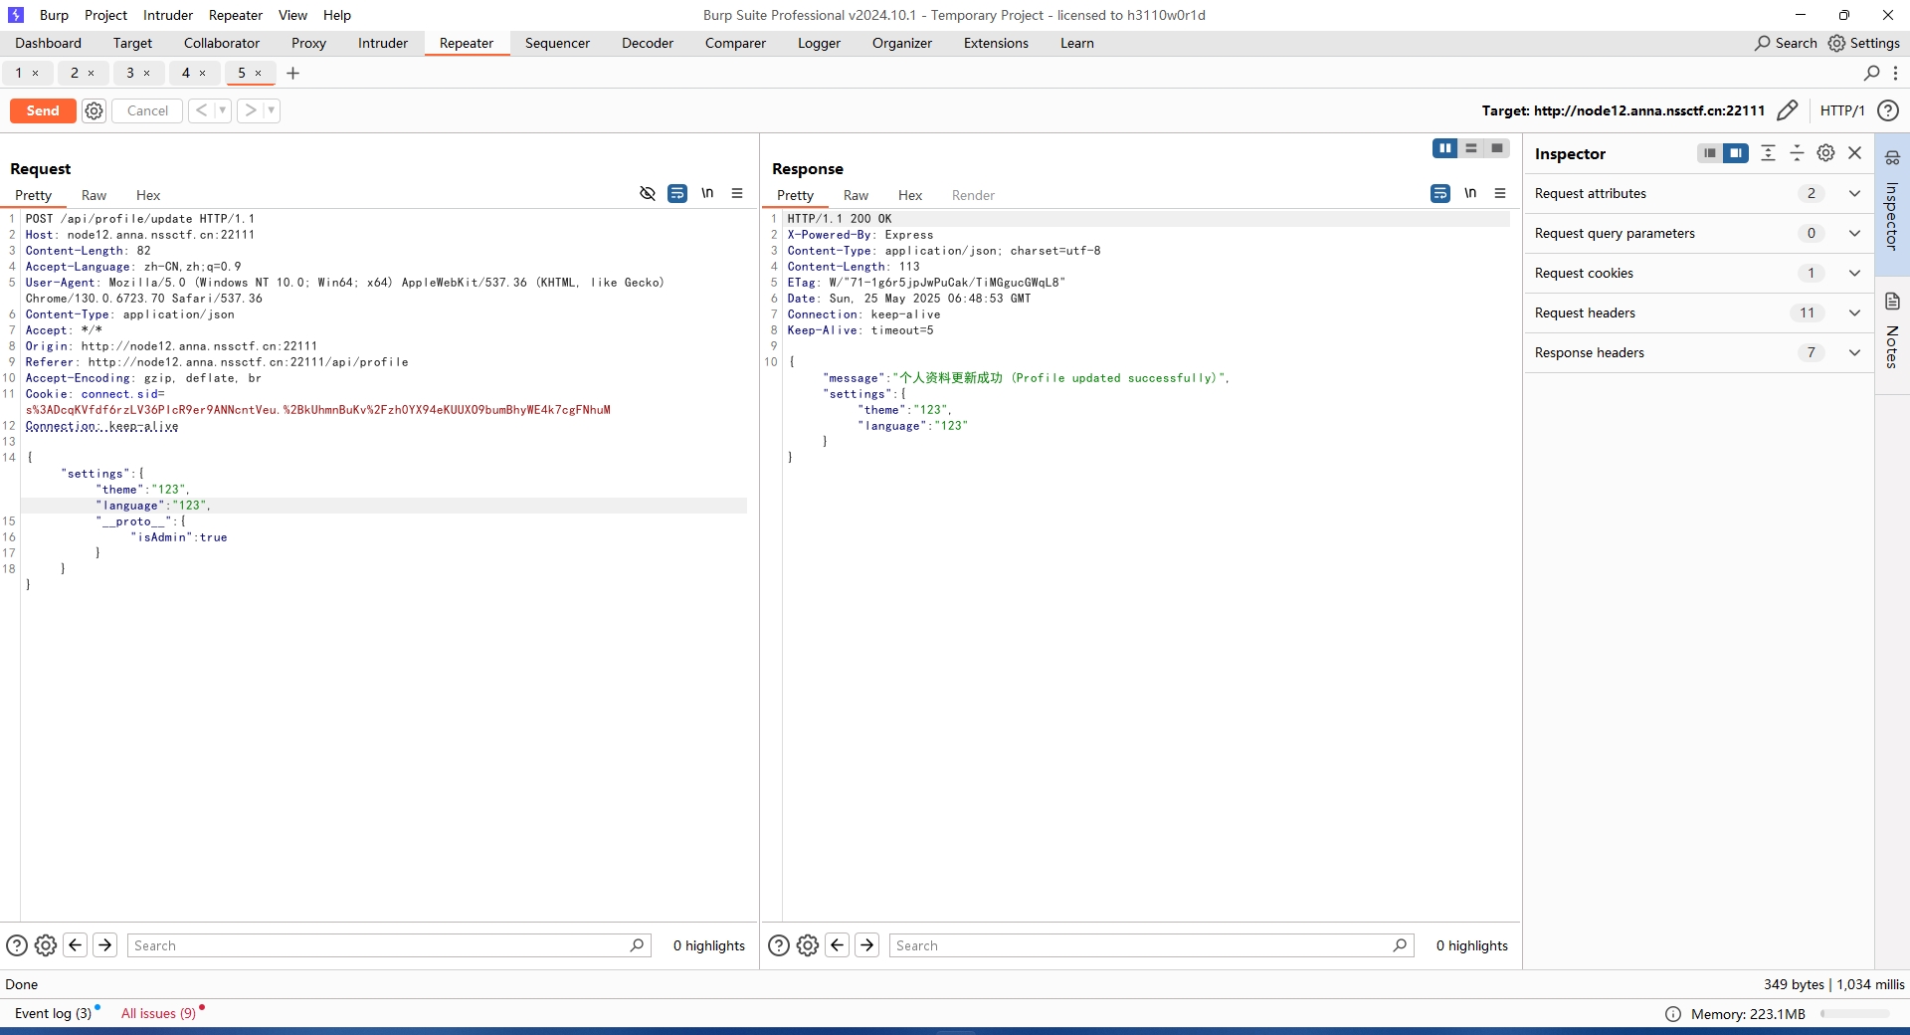Screen dimensions: 1910x1035
Task: Toggle hide non-printable icon in Request pane
Action: 648,193
